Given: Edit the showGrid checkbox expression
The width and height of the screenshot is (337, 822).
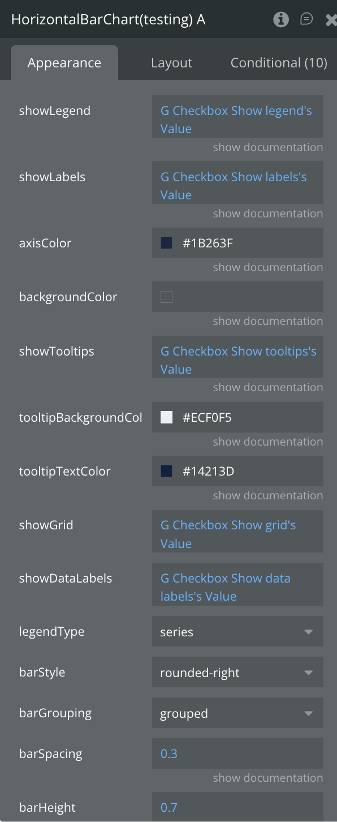Looking at the screenshot, I should (237, 534).
